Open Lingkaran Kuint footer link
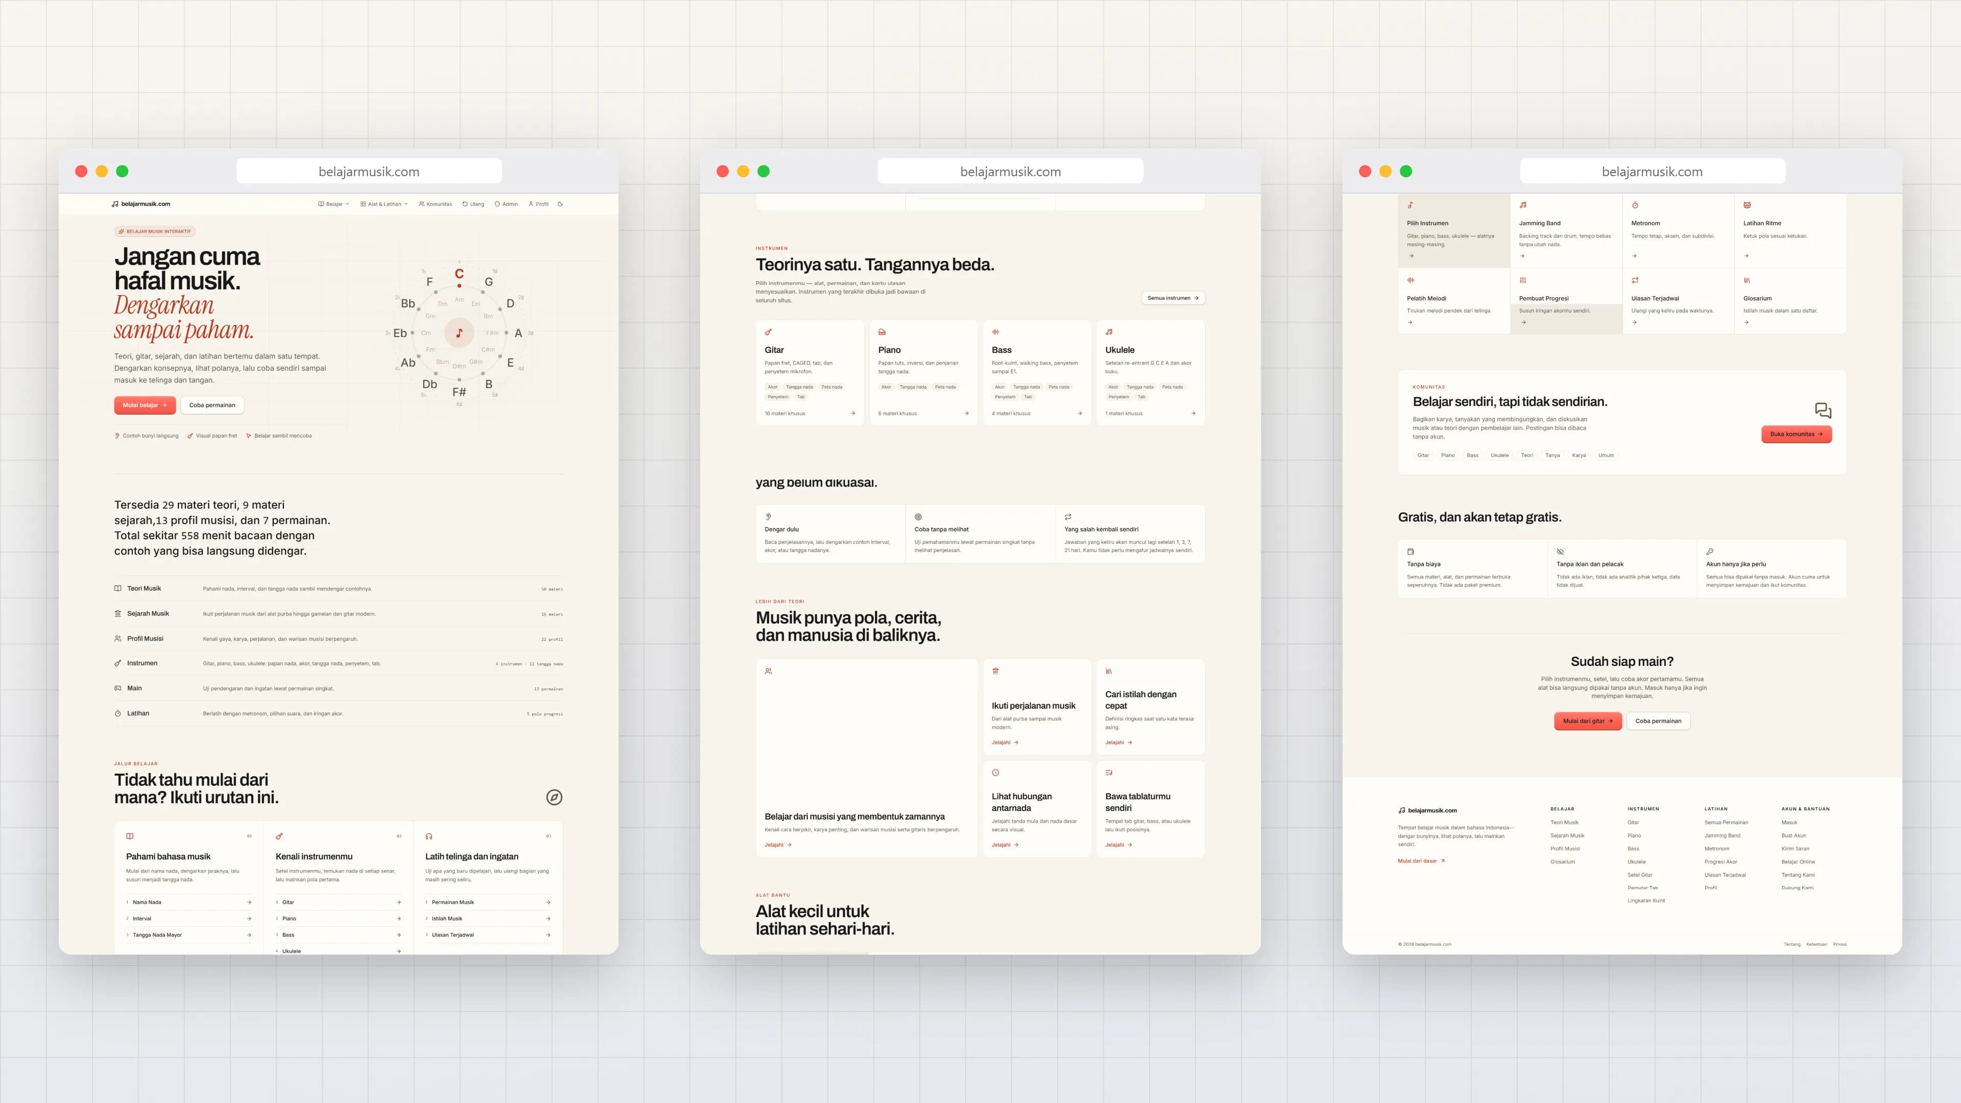This screenshot has width=1961, height=1103. point(1646,900)
